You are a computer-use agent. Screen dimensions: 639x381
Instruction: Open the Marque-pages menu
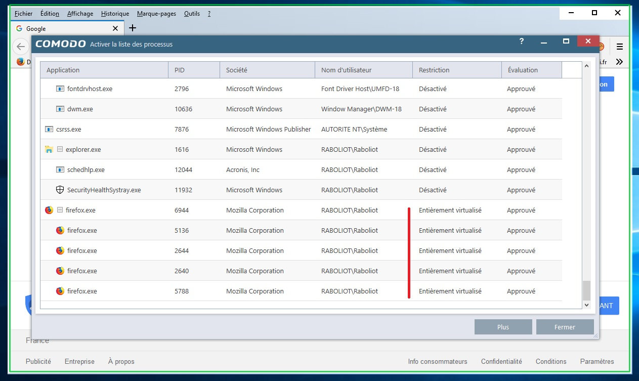click(156, 14)
